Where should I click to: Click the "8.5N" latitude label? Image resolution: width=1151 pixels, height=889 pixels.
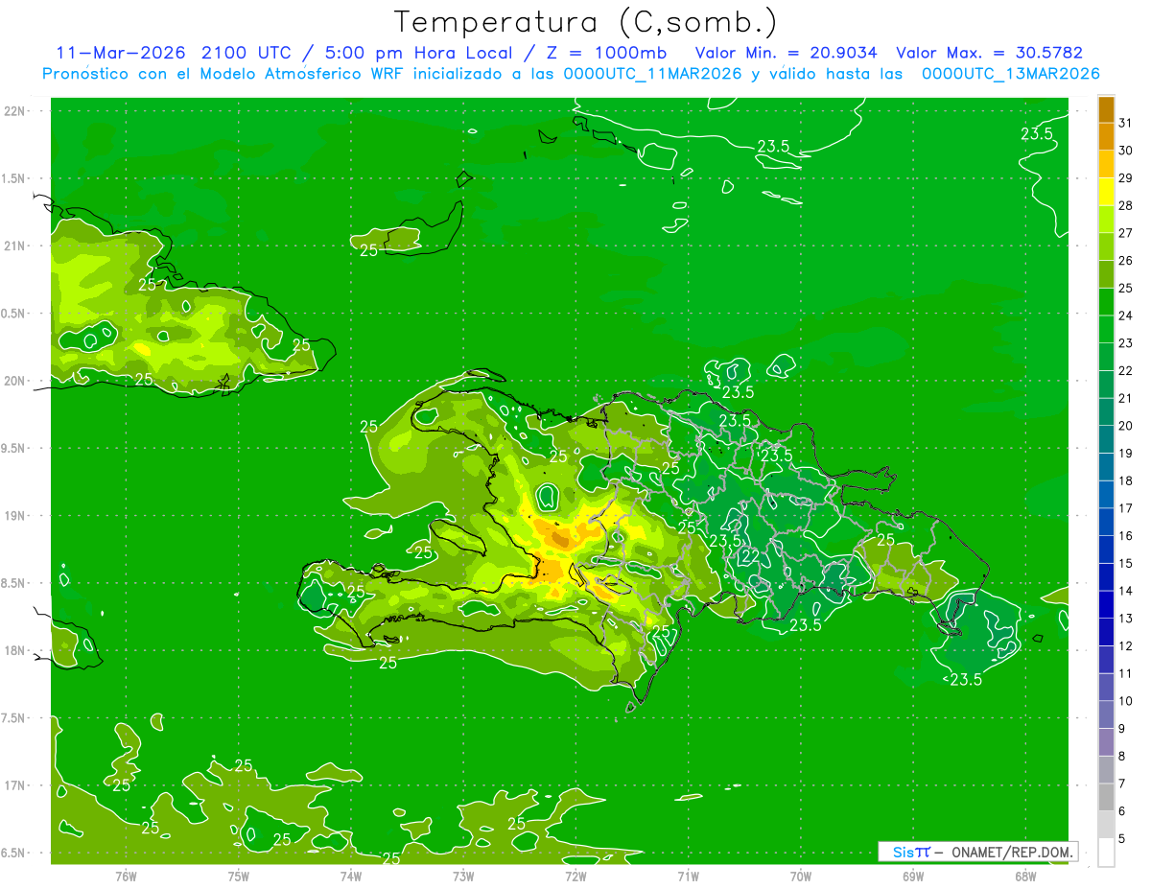point(14,583)
